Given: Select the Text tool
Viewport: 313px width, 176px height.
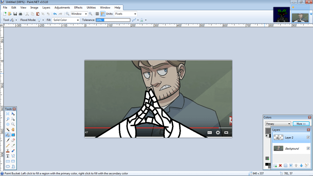Looking at the screenshot, I should pos(8,156).
